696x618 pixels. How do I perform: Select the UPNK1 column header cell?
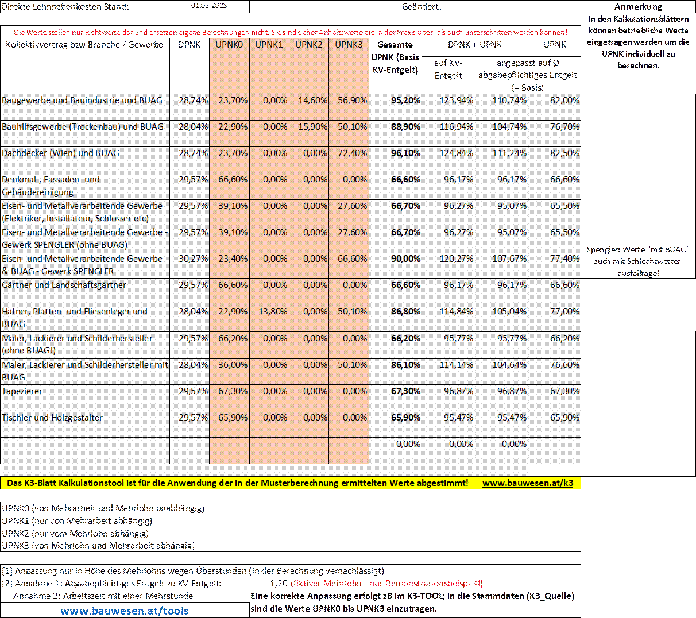coord(269,45)
